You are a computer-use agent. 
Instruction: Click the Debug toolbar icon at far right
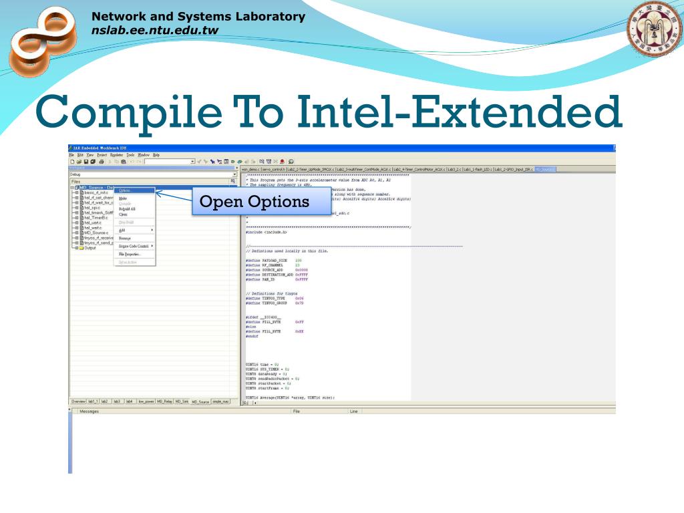click(x=291, y=162)
